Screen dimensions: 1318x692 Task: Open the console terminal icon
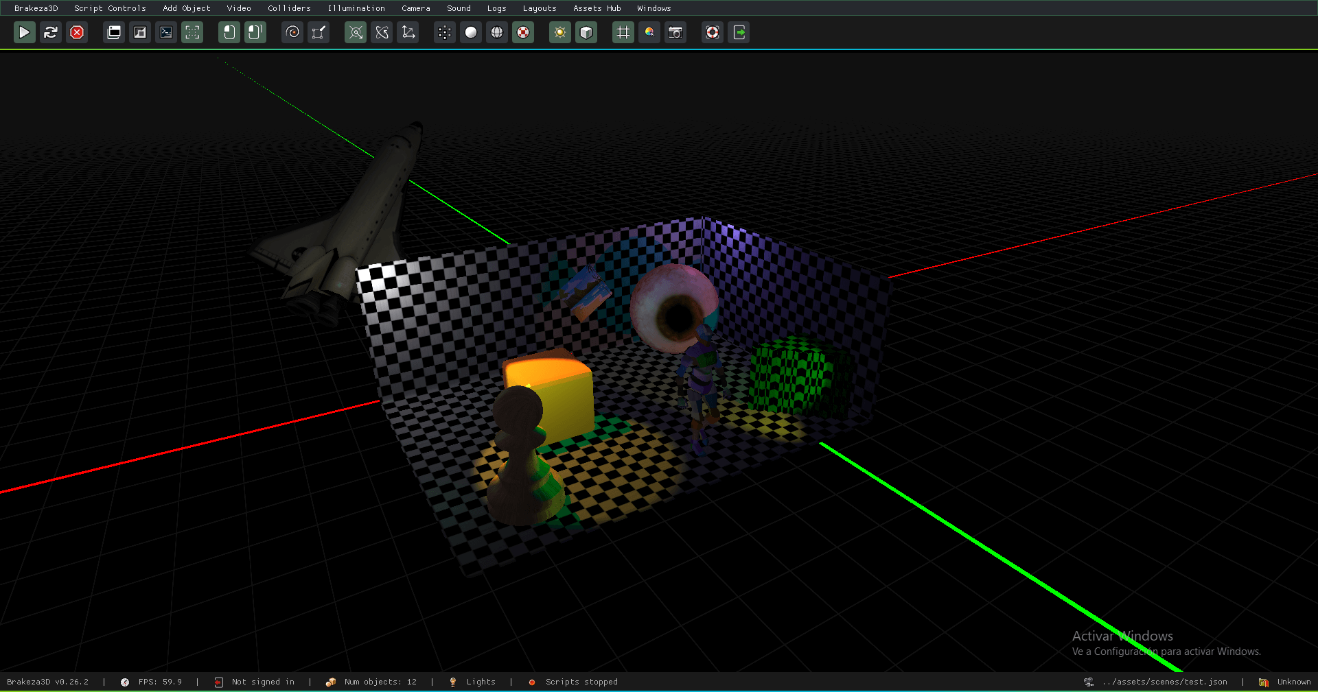coord(166,32)
